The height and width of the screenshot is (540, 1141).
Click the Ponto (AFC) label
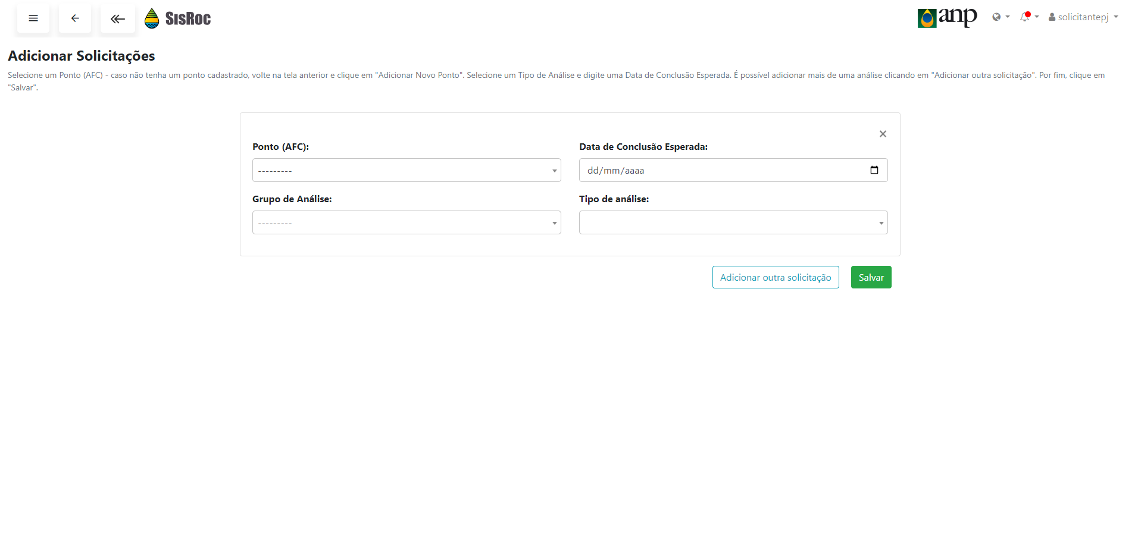(x=280, y=147)
